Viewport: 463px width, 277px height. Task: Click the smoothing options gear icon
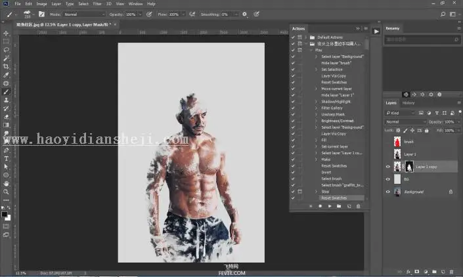pos(244,14)
